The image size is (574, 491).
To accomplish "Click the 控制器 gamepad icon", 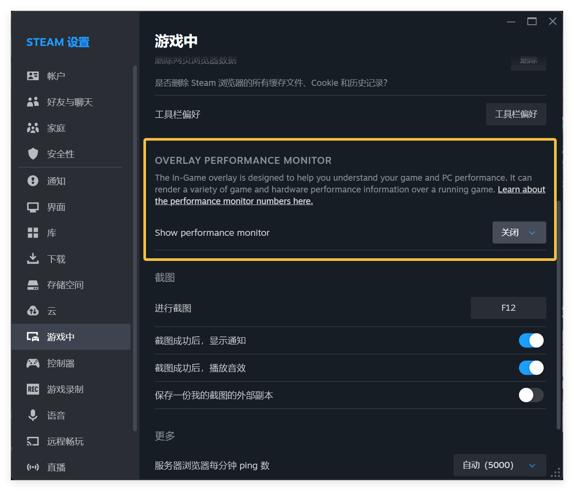I will click(x=33, y=363).
